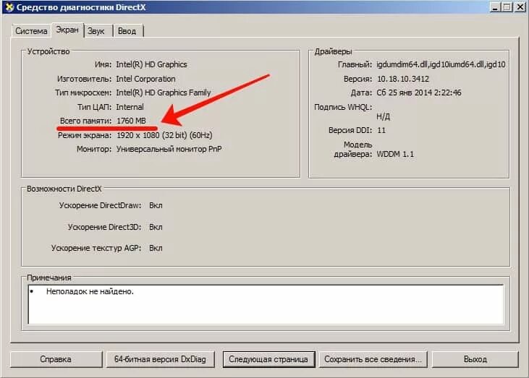This screenshot has height=378, width=529.
Task: Click screen mode '1920 x 1080 (32 bit) (60Hz)'
Action: tap(164, 135)
